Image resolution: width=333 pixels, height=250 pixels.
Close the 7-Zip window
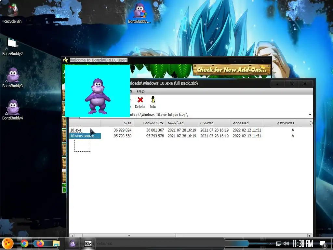pos(305,84)
